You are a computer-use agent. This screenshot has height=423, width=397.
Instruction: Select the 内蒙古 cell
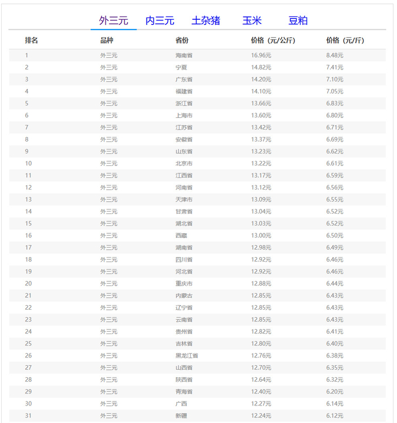[x=184, y=296]
